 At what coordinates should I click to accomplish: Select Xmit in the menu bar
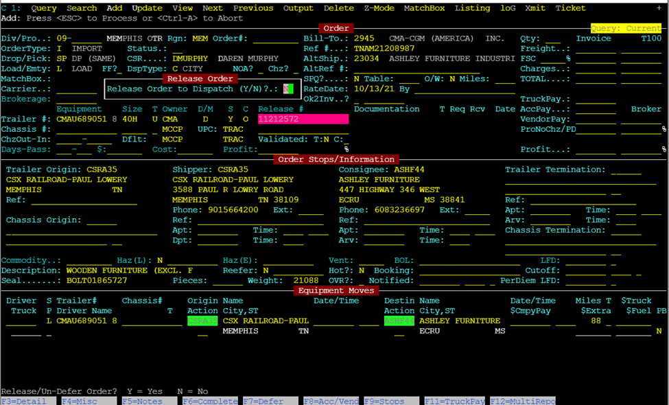[x=535, y=8]
